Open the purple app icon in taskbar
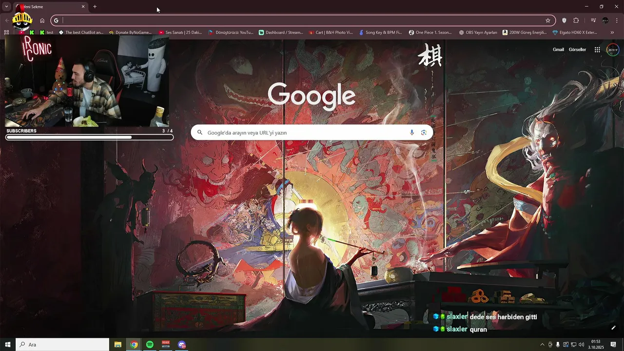The height and width of the screenshot is (351, 624). [182, 345]
